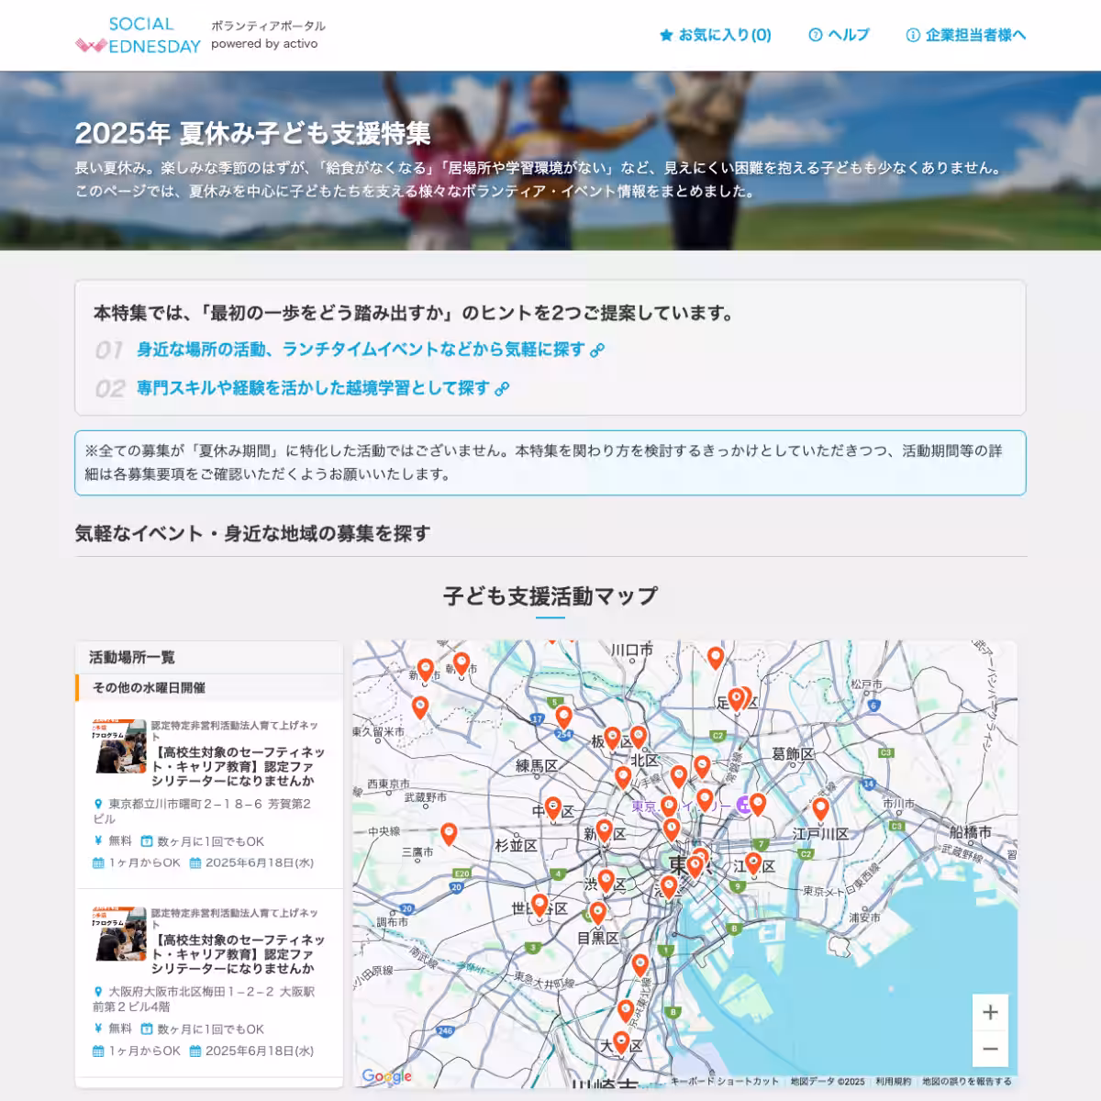Click the map pin near 江戸川区

[x=819, y=807]
